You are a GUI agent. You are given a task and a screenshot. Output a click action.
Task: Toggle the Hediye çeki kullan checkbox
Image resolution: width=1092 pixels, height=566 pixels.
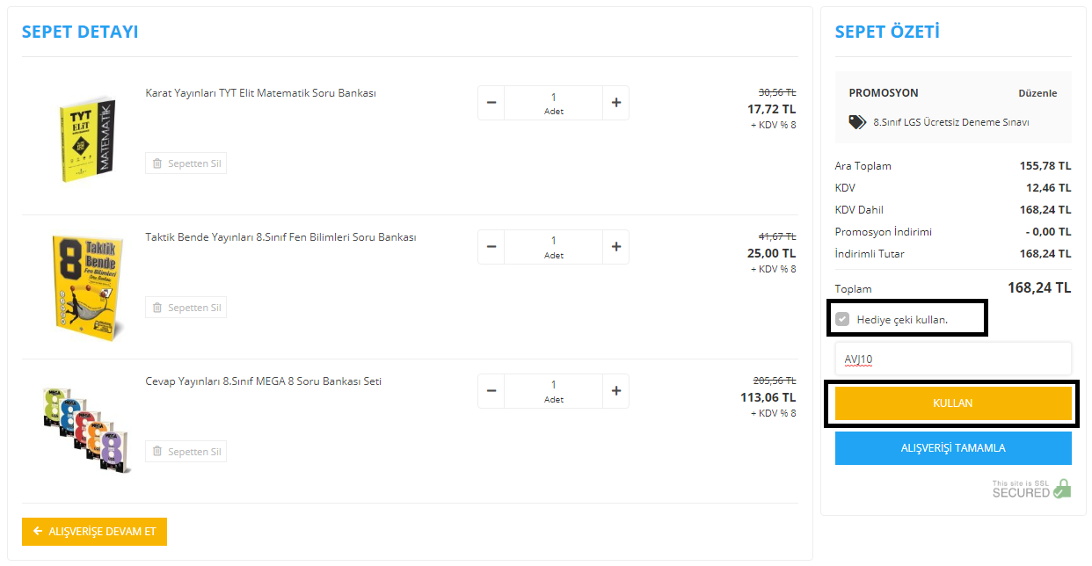[x=842, y=319]
